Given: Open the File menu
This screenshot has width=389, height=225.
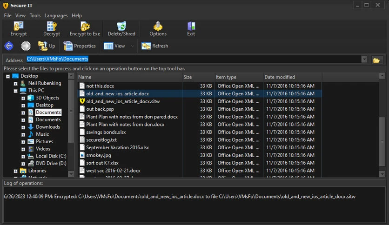Looking at the screenshot, I should pyautogui.click(x=8, y=15).
